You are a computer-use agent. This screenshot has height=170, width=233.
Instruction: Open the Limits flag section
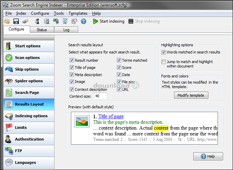[x=29, y=127]
